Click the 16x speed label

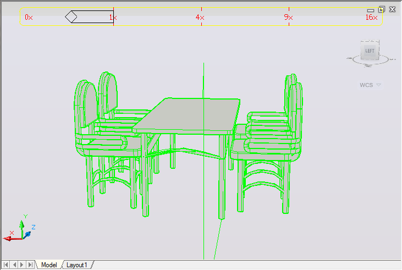tap(371, 17)
